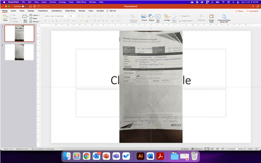Image resolution: width=261 pixels, height=163 pixels.
Task: Toggle Notes pane in status bar
Action: (x=185, y=149)
